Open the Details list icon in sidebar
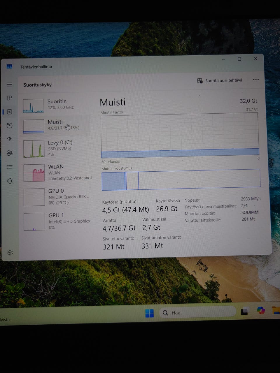The image size is (280, 373). point(10,167)
